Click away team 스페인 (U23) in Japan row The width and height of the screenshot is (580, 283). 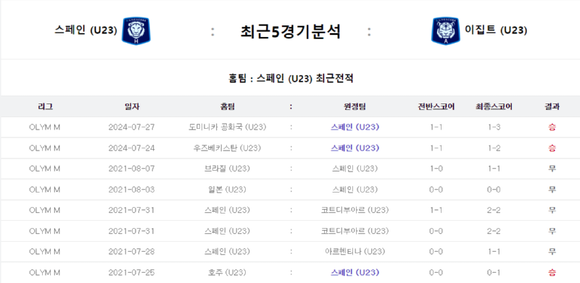[x=355, y=190]
